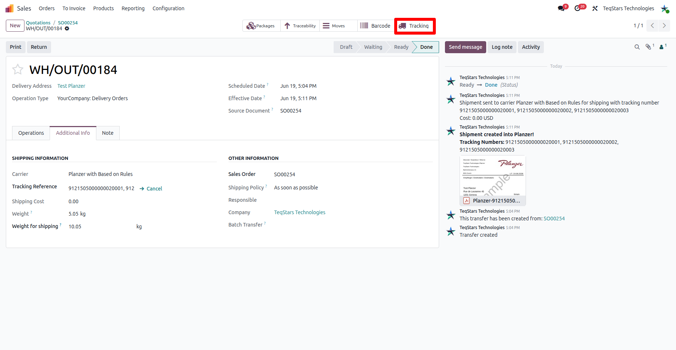The height and width of the screenshot is (350, 676).
Task: Click the Effective Date value Jun 19, 5:11 PM
Action: 298,98
